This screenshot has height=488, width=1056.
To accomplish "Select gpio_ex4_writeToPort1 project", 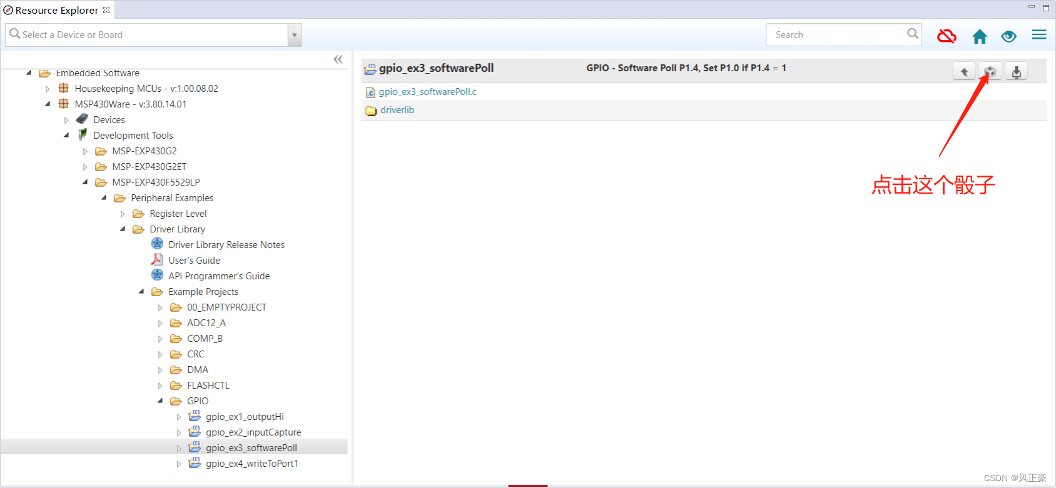I will [252, 464].
